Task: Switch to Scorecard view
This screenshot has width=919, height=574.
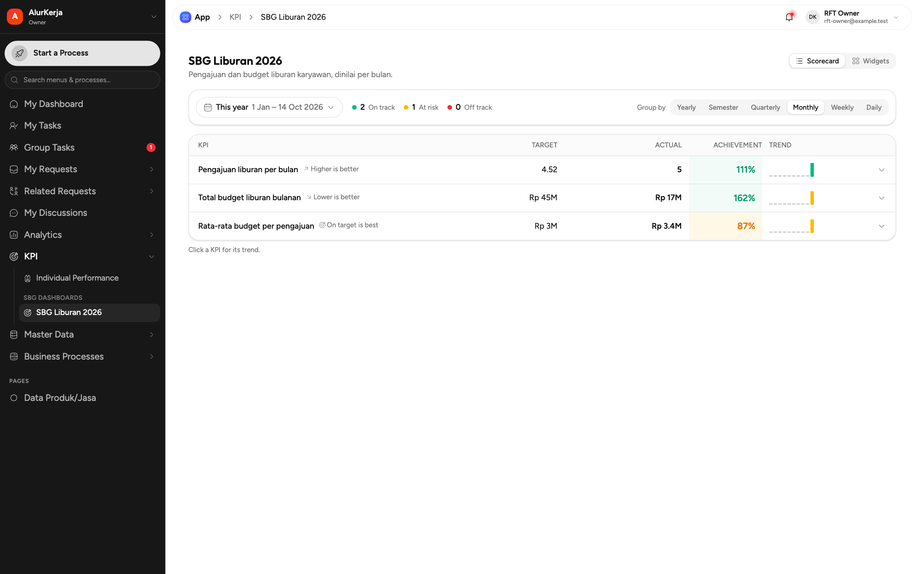Action: coord(817,61)
